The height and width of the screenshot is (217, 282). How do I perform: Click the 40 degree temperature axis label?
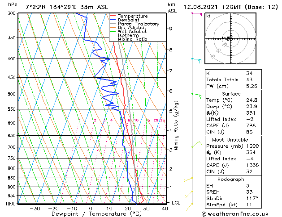[165, 209]
